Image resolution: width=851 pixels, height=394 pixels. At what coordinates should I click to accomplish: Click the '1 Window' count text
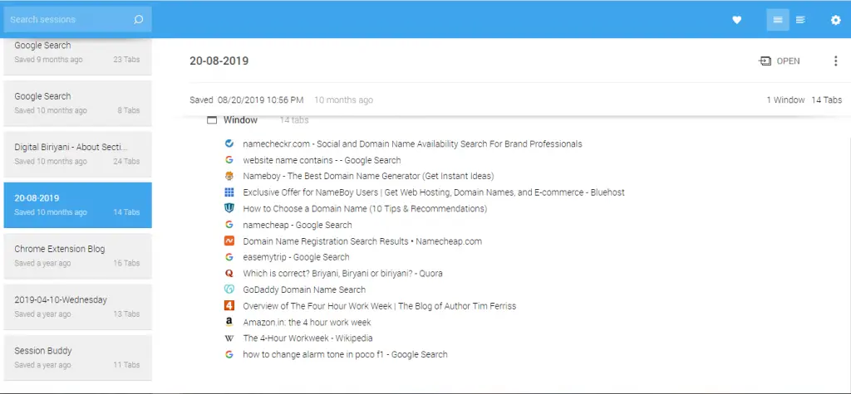click(785, 100)
